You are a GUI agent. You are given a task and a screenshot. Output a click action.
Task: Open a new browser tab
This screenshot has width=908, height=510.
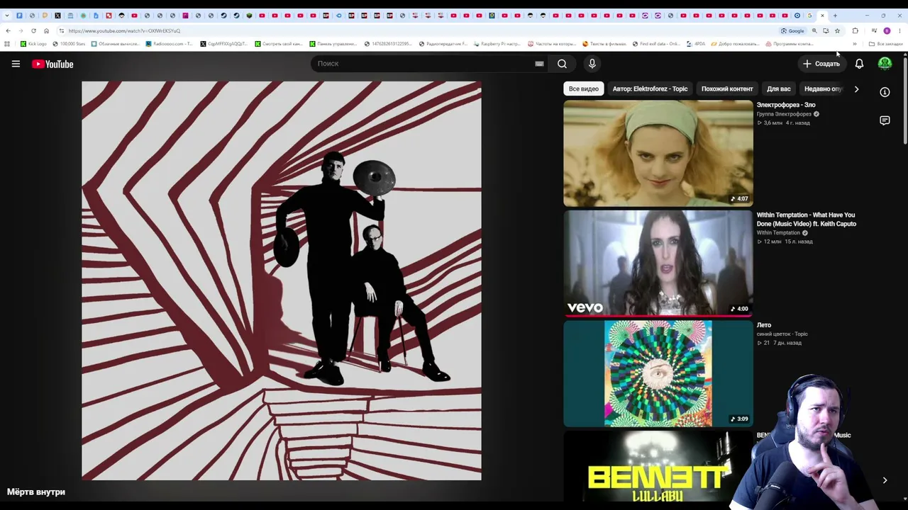(x=835, y=16)
